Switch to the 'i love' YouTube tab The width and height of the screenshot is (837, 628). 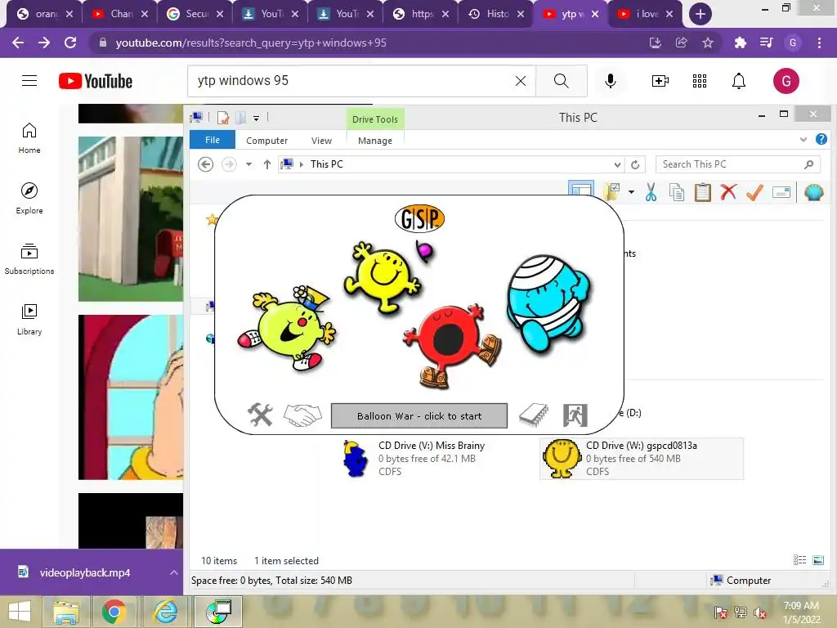(x=646, y=14)
